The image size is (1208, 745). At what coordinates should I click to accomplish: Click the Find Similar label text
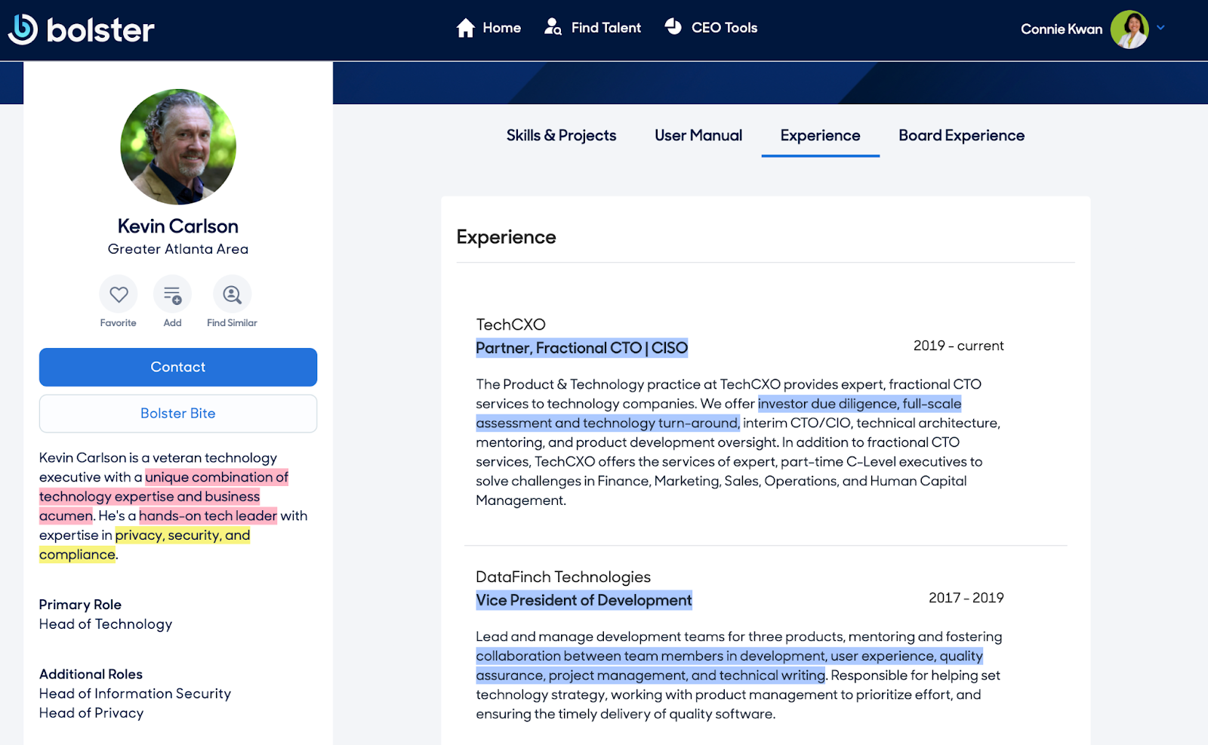click(232, 323)
